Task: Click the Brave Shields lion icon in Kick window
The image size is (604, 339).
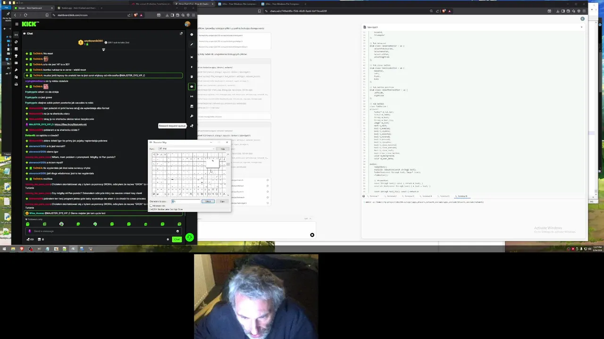Action: point(135,15)
